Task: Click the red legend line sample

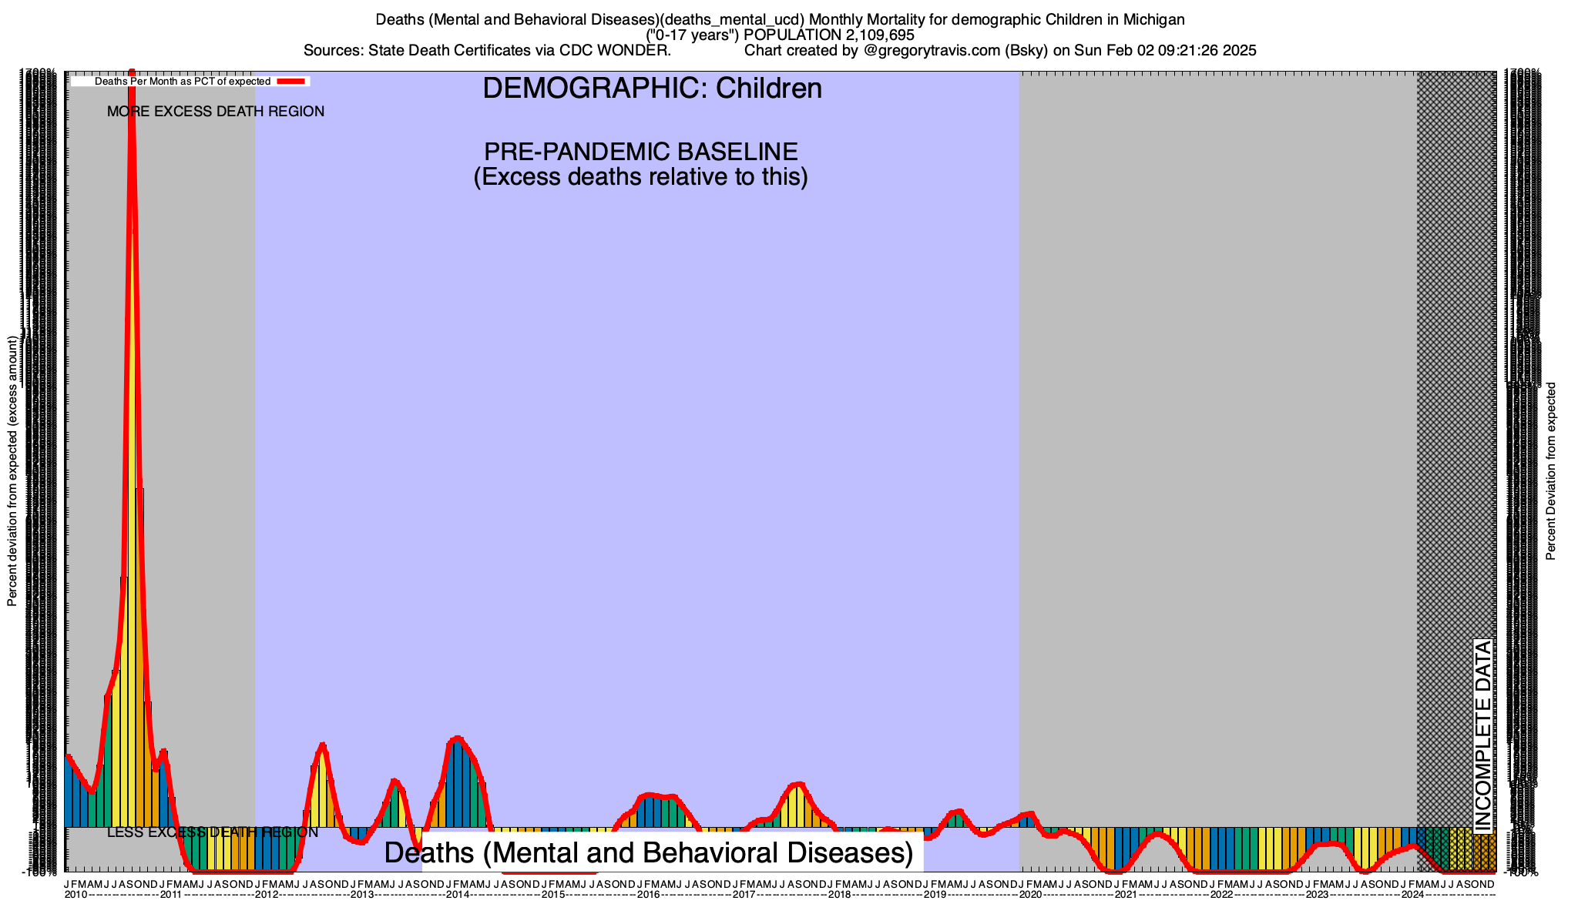Action: [292, 81]
